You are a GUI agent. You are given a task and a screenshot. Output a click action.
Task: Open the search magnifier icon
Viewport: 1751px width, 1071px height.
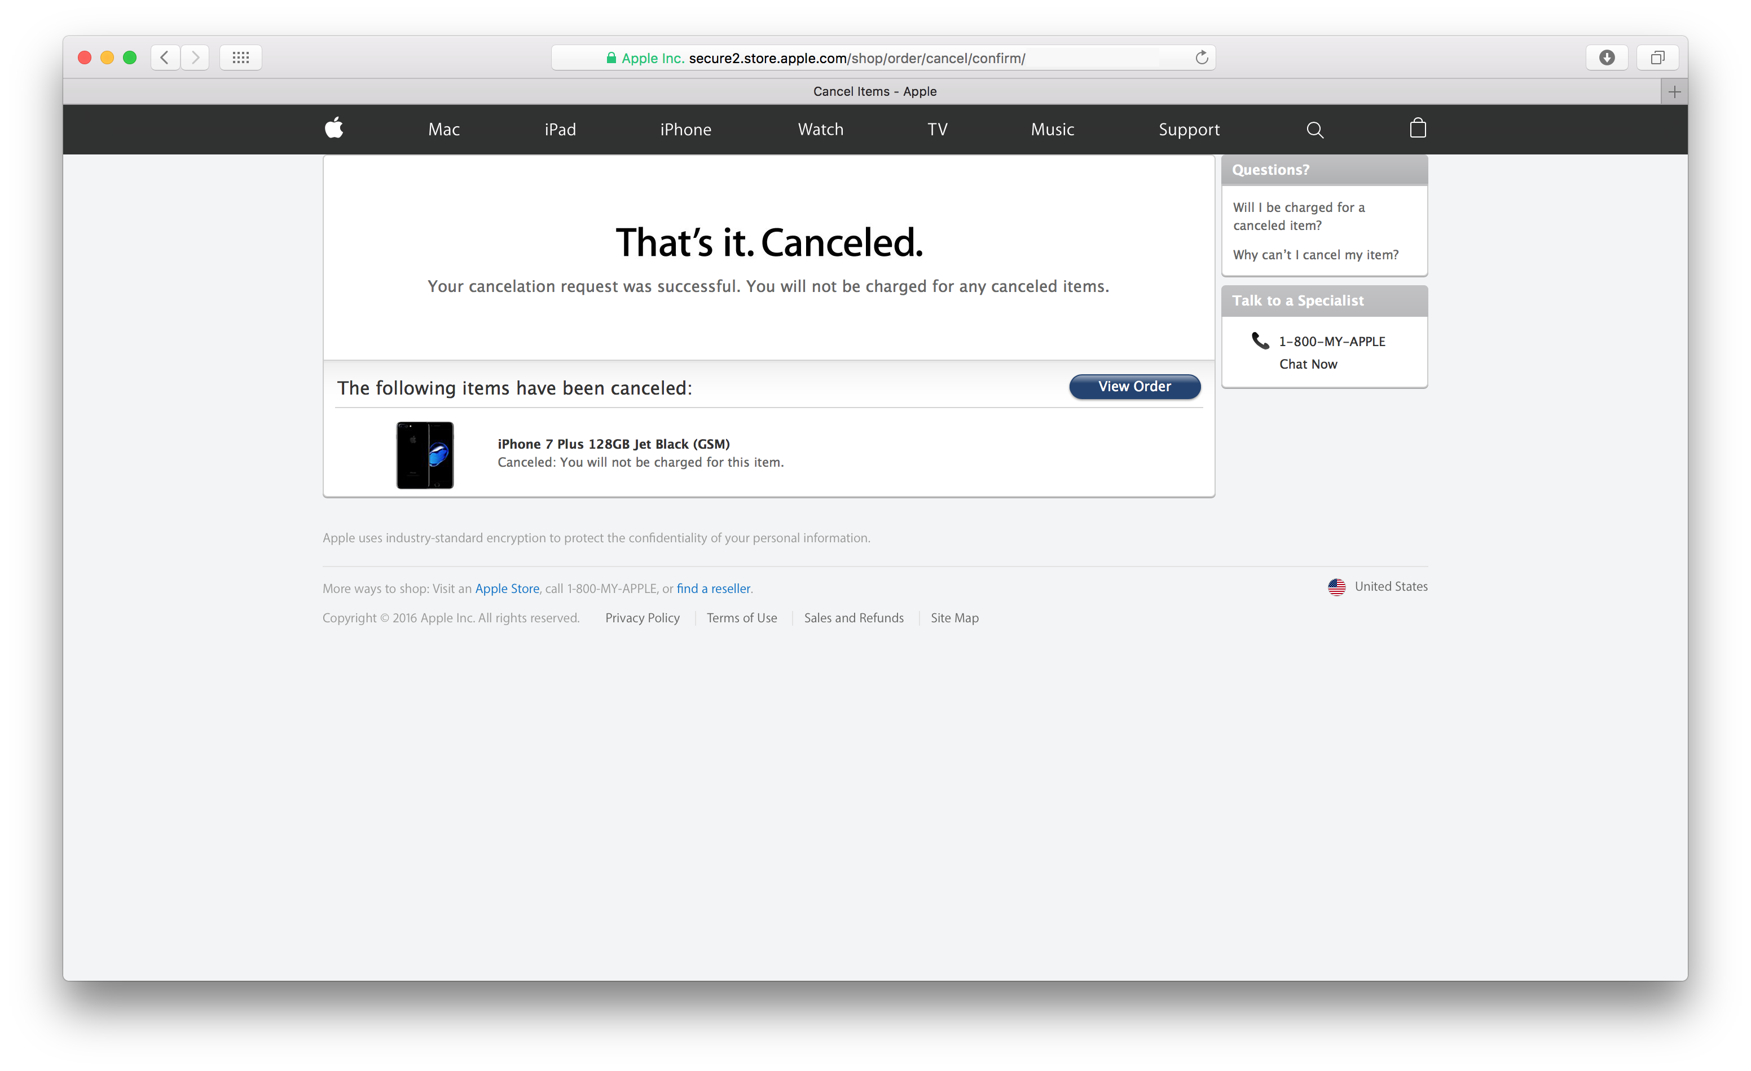[x=1315, y=130]
